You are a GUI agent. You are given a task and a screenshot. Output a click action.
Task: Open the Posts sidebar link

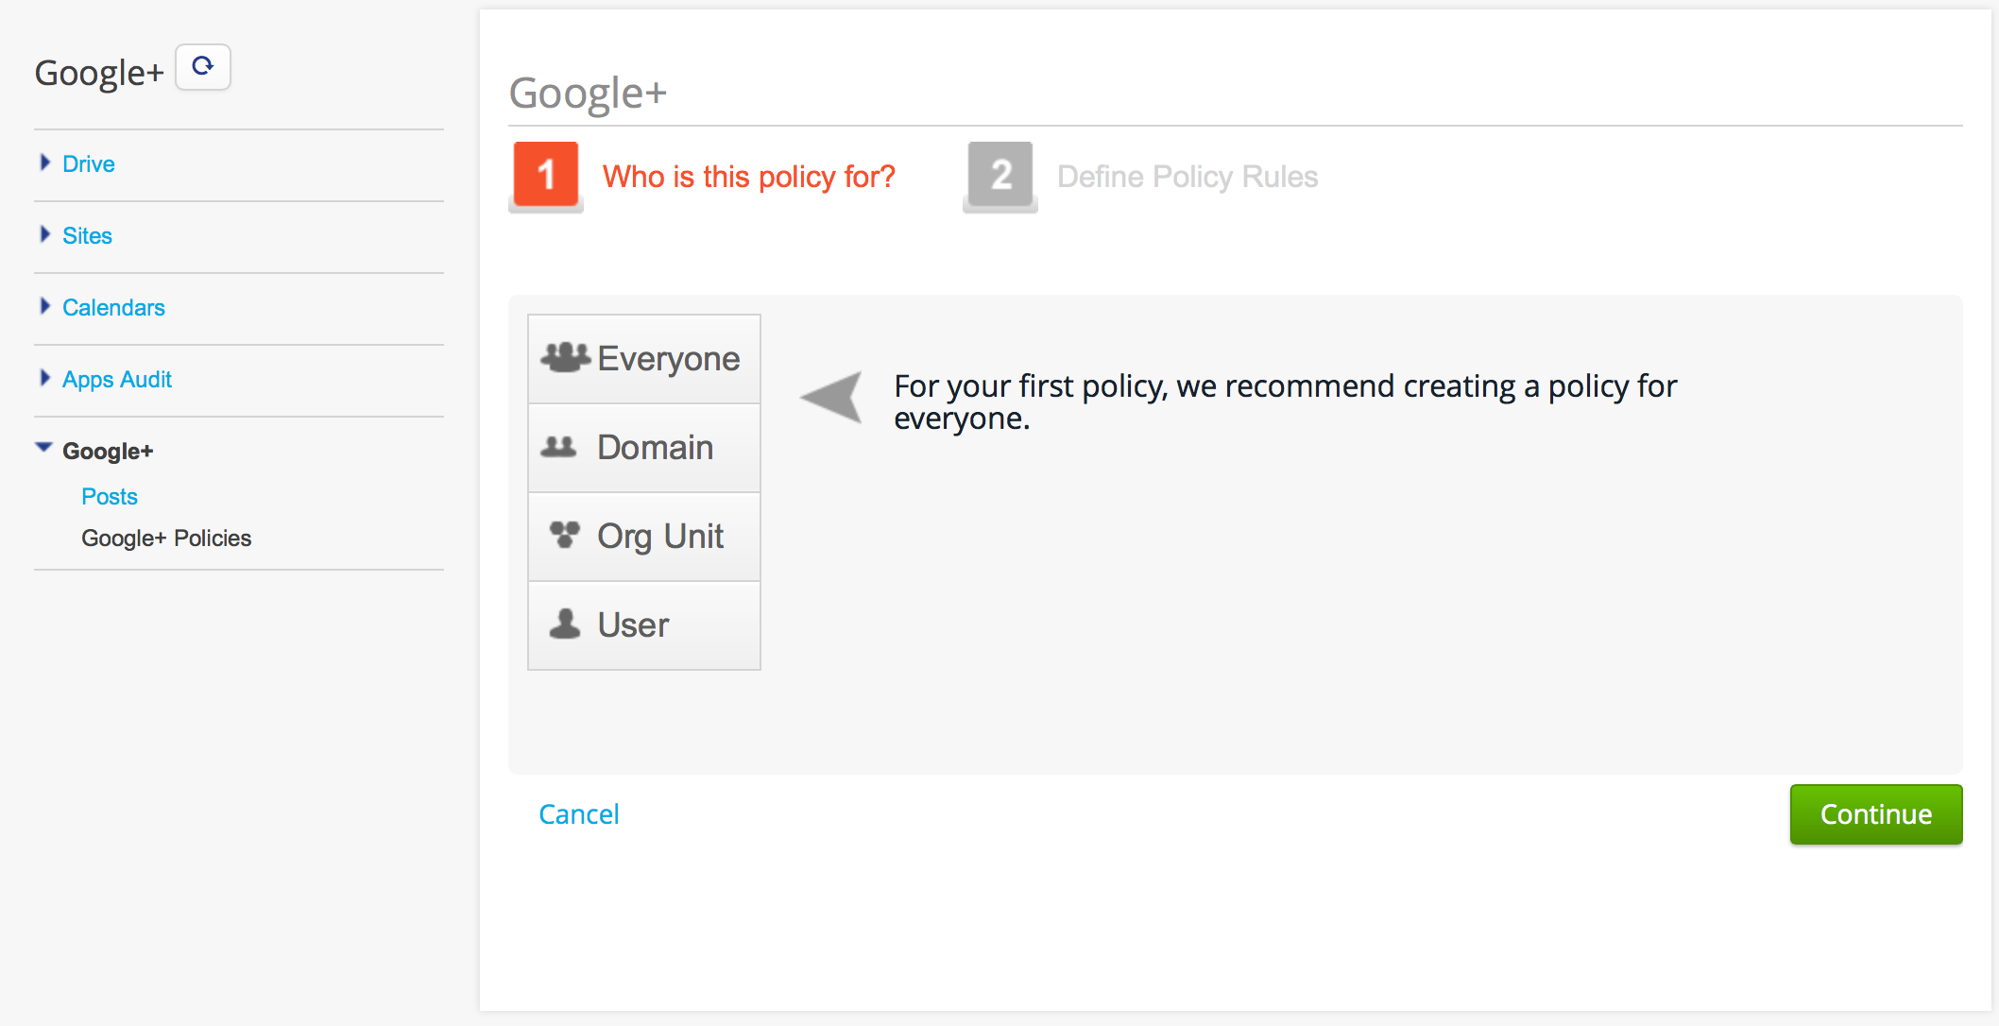(x=110, y=496)
